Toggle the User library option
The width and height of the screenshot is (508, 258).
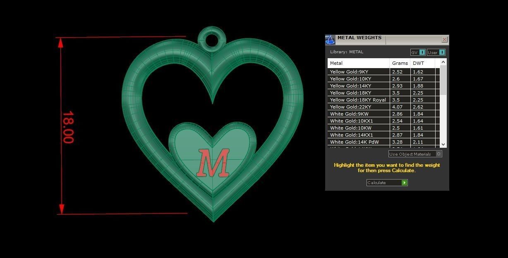(x=436, y=52)
